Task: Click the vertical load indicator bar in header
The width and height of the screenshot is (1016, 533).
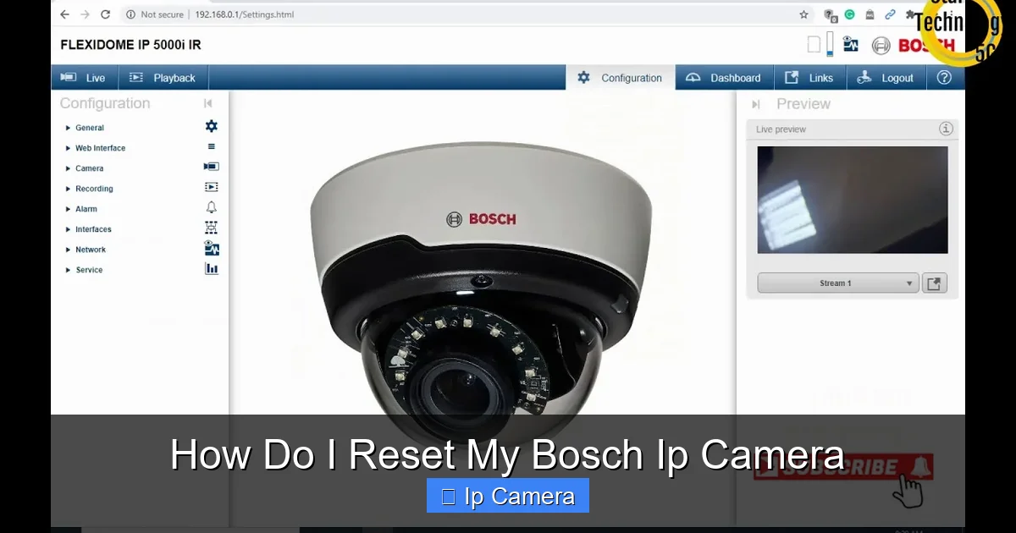Action: (x=831, y=44)
